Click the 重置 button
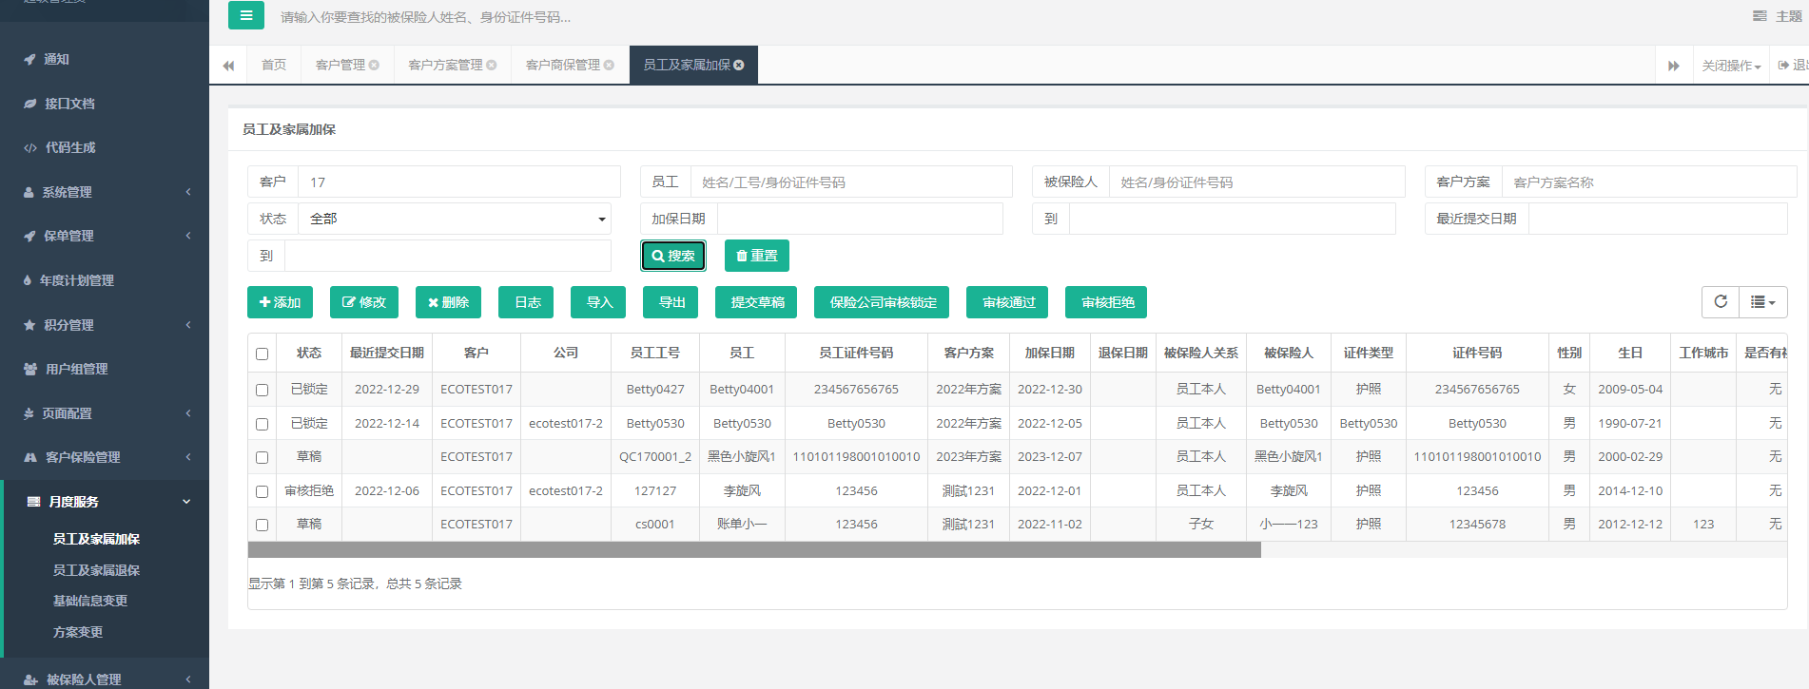 tap(757, 256)
